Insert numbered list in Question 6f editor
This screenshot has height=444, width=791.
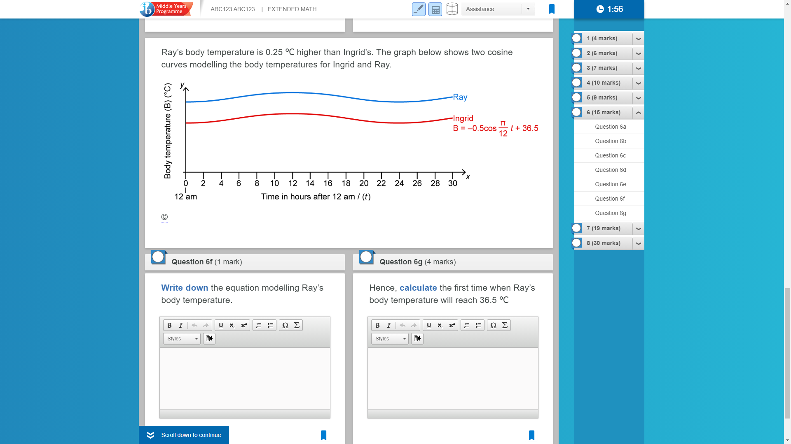259,325
